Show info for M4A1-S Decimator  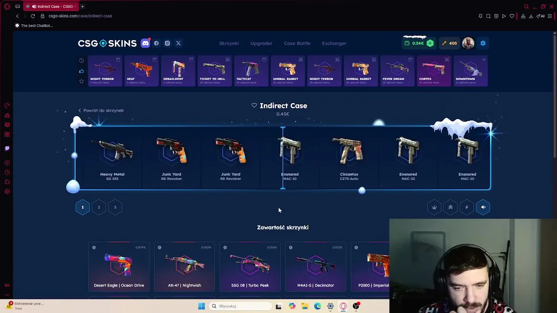click(291, 247)
